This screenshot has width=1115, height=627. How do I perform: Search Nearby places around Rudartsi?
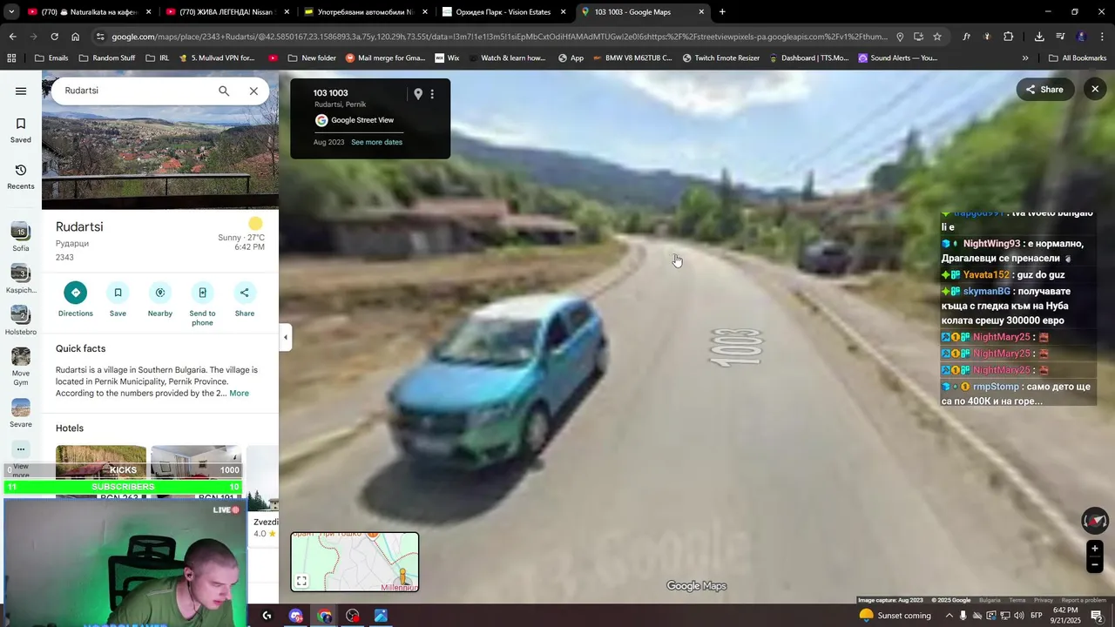click(x=160, y=293)
